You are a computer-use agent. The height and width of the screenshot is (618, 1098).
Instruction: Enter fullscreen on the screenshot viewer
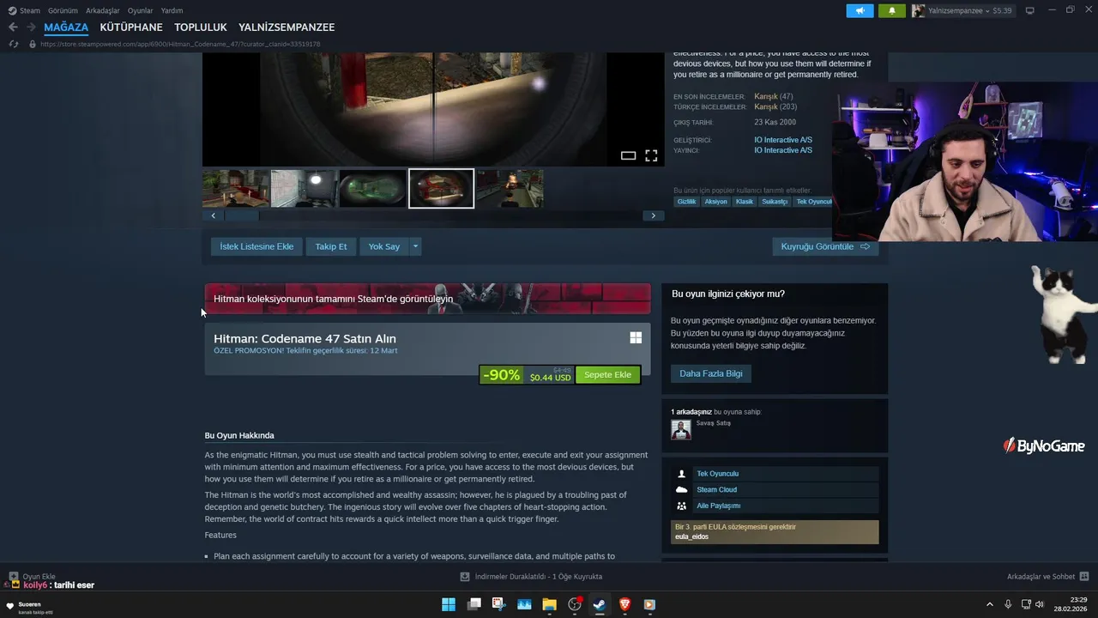[651, 155]
